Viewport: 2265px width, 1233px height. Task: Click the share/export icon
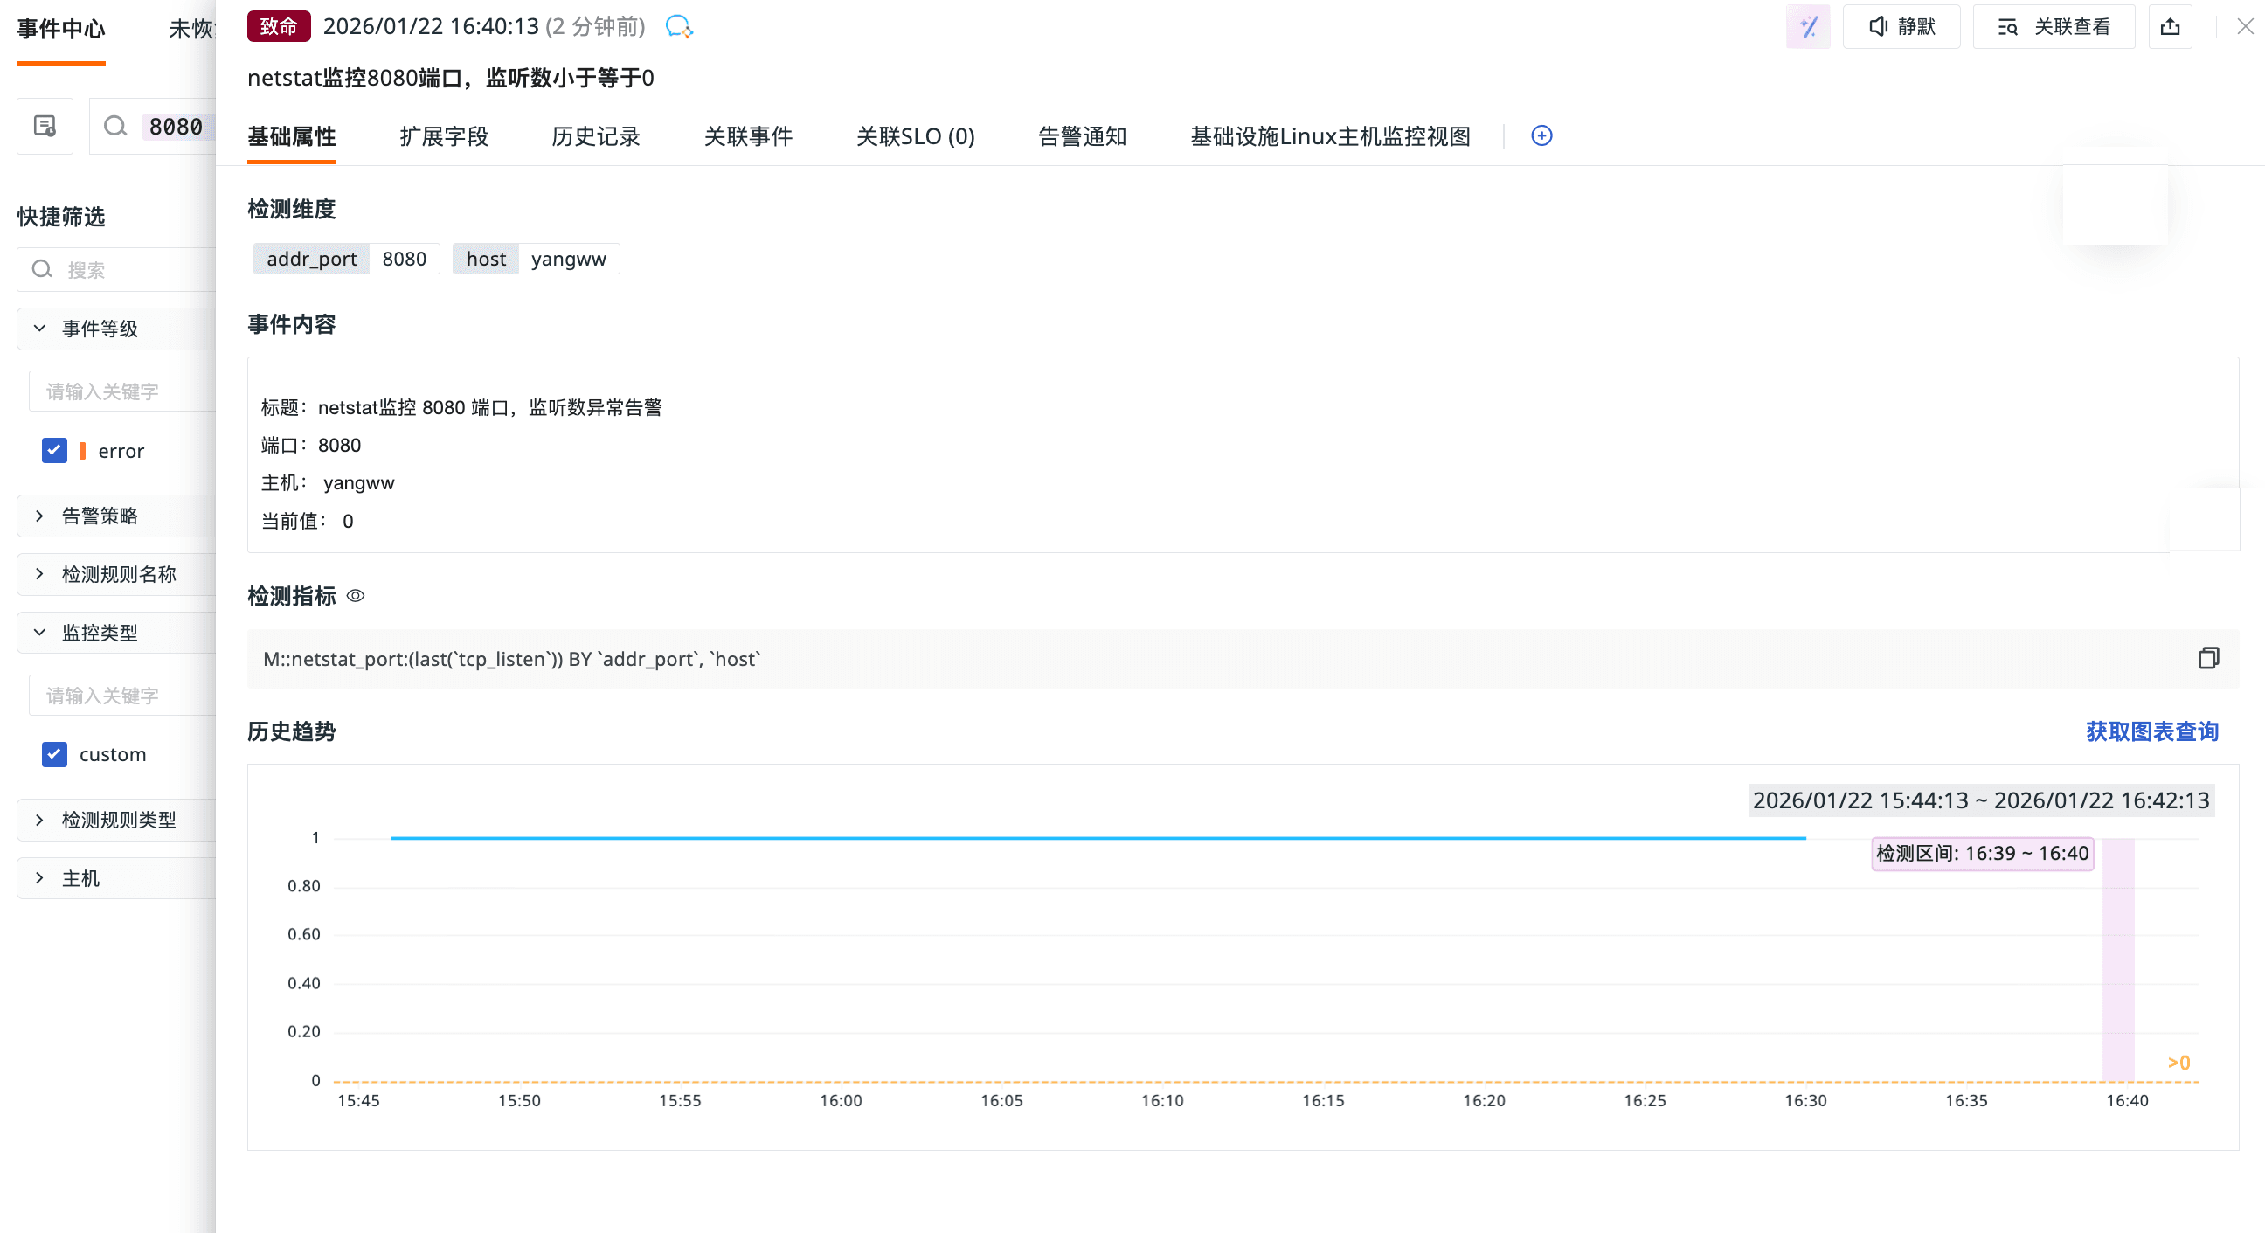click(2169, 27)
